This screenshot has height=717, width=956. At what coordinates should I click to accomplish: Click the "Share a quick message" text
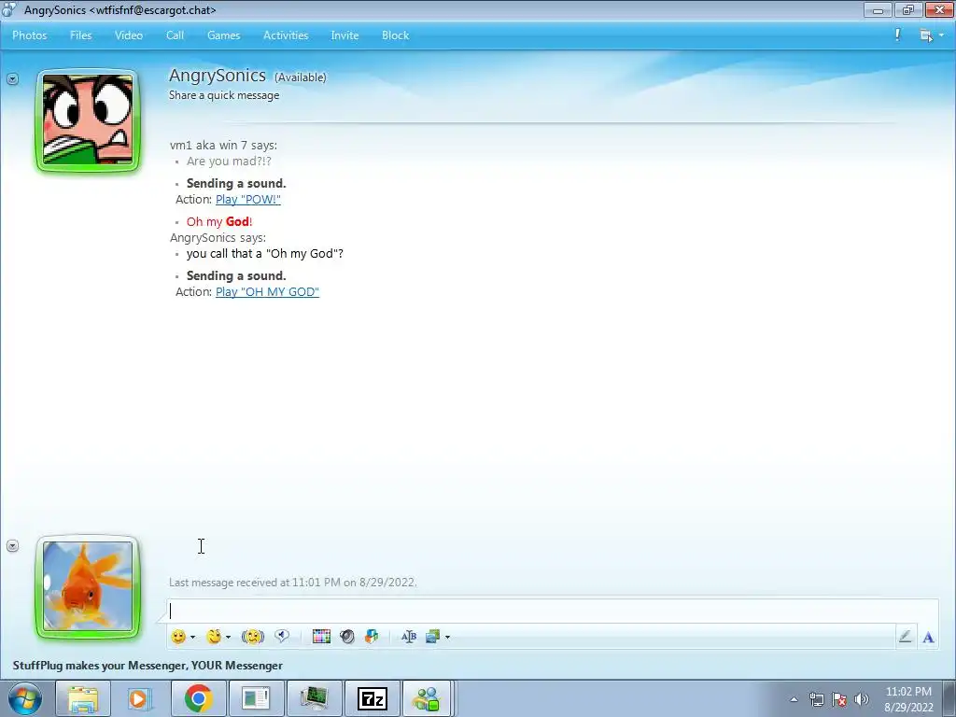(224, 95)
